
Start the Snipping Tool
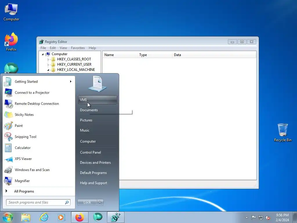click(x=39, y=137)
